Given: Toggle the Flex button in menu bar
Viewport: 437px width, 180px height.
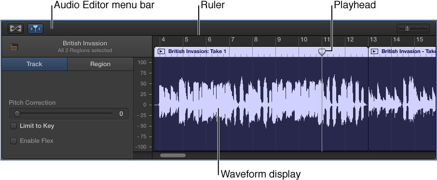Looking at the screenshot, I should pyautogui.click(x=15, y=28).
